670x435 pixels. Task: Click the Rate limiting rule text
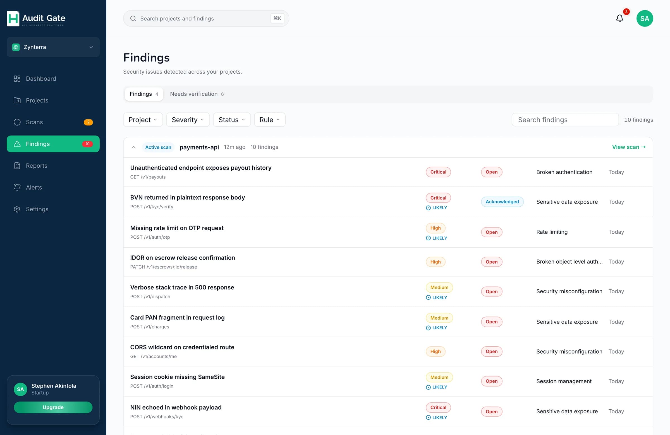552,232
